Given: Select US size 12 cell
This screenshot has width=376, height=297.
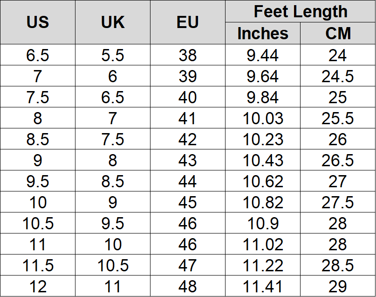Looking at the screenshot, I should pos(38,286).
